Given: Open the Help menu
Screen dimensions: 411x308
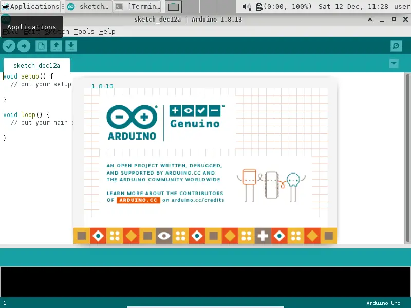Looking at the screenshot, I should tap(107, 32).
